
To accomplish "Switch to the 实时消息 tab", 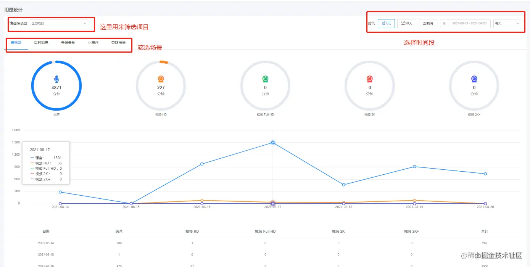I will point(41,43).
